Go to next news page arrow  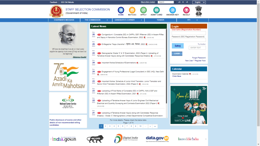pyautogui.click(x=150, y=126)
